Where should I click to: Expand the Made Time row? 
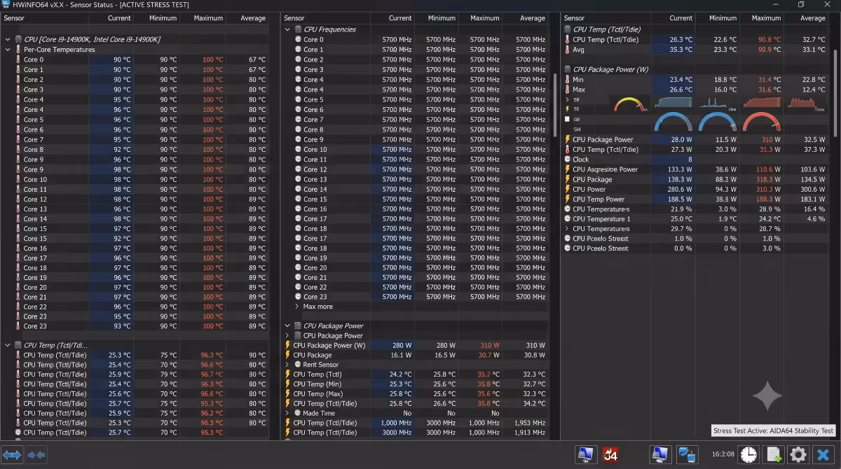(288, 413)
